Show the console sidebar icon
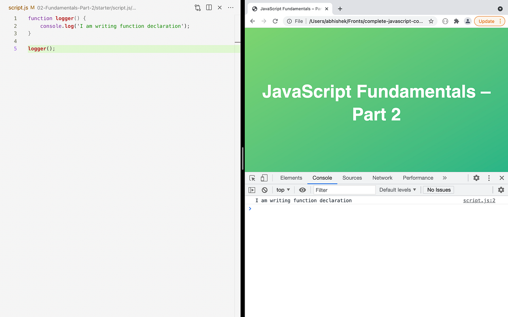Screen dimensions: 508x317 251,190
